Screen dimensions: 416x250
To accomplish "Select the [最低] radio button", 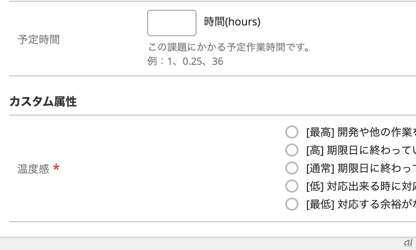I will [292, 204].
